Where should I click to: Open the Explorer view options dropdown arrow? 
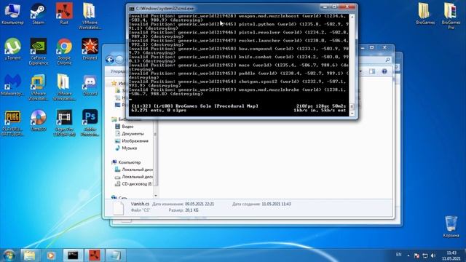(361, 71)
